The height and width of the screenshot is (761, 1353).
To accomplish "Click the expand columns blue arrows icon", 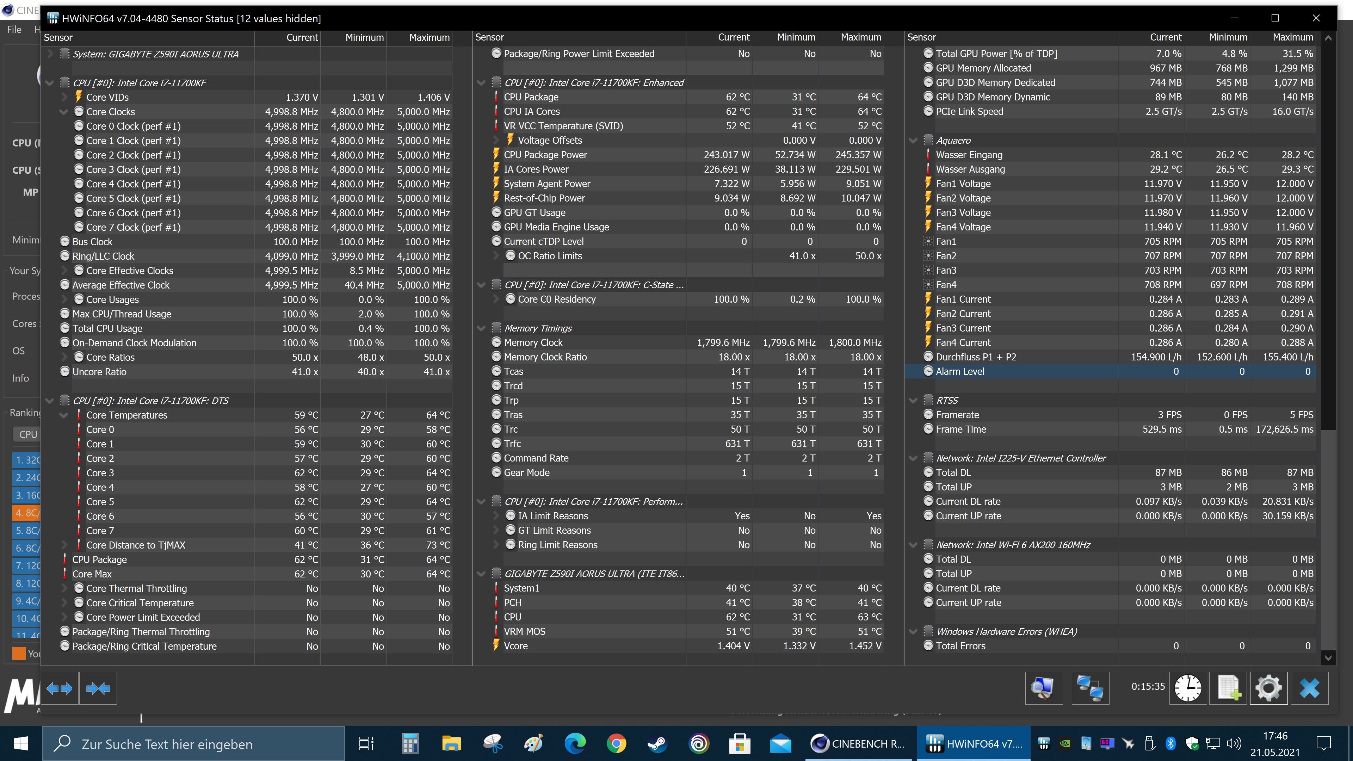I will click(59, 688).
